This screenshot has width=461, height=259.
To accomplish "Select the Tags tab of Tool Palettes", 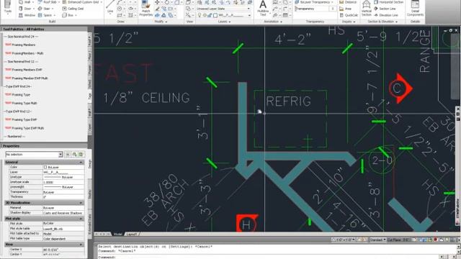I will [89, 96].
